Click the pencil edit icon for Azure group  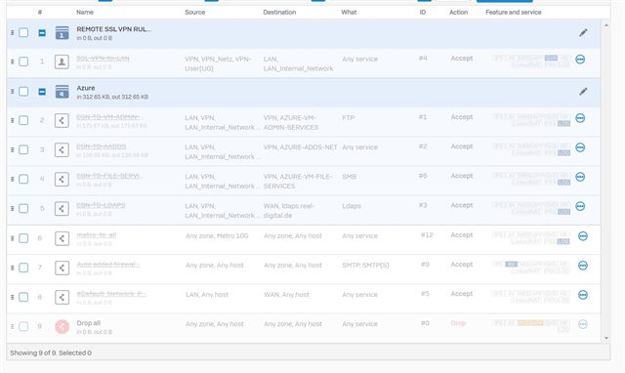[583, 92]
